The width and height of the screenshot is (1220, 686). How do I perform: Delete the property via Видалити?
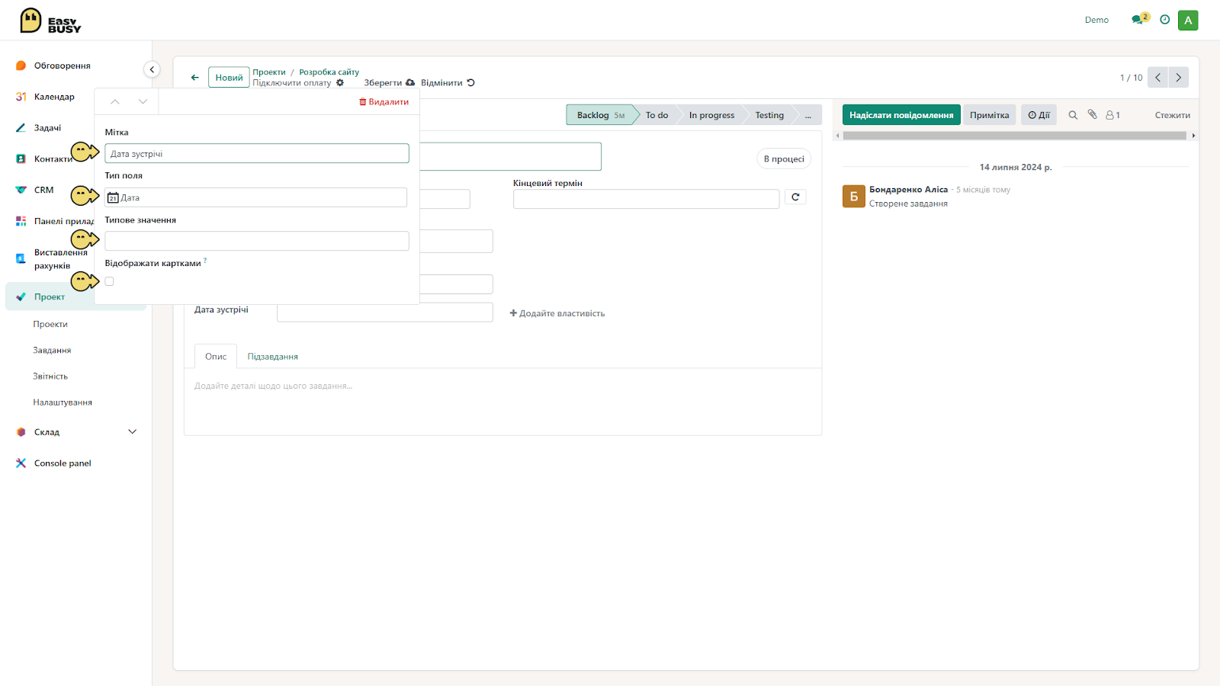(x=384, y=102)
